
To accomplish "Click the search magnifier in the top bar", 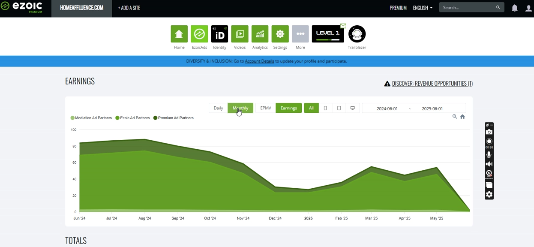I will tap(498, 7).
